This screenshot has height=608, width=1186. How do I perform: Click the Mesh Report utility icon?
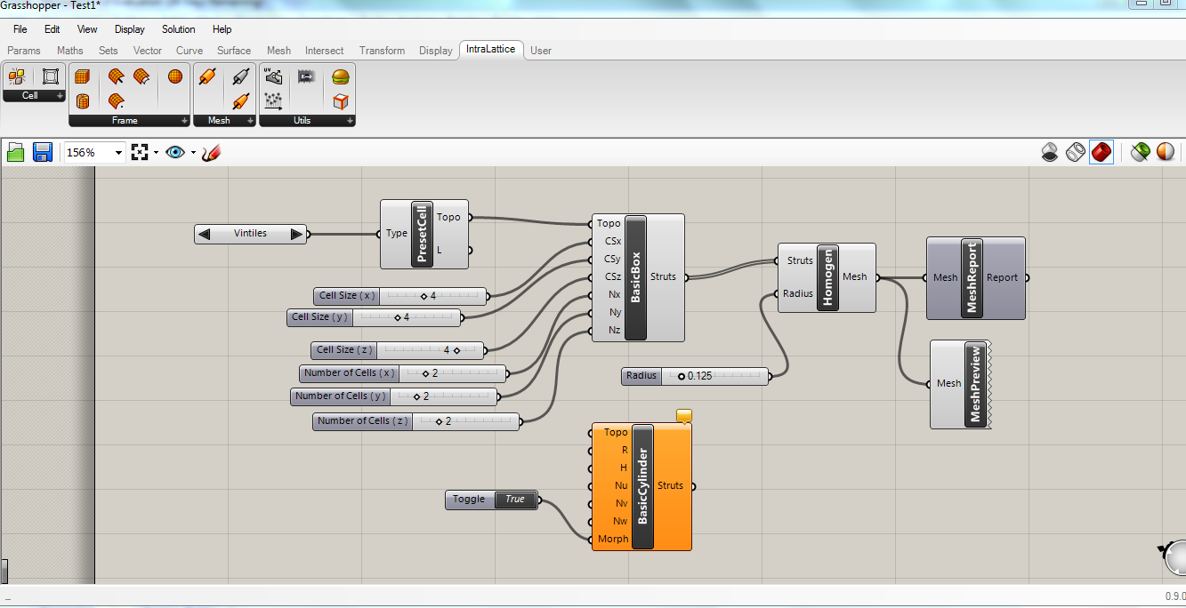(x=306, y=77)
